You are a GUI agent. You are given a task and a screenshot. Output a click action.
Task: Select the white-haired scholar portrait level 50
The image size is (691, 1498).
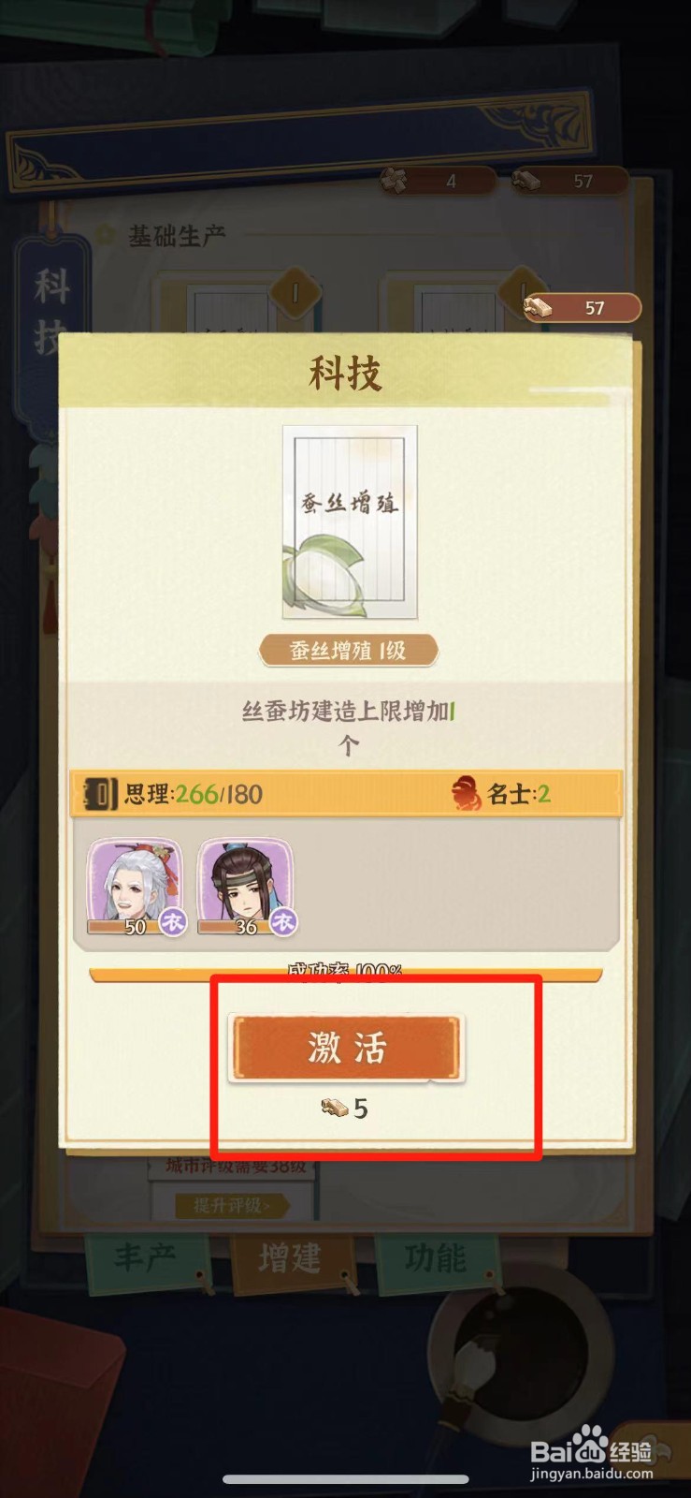pyautogui.click(x=135, y=887)
